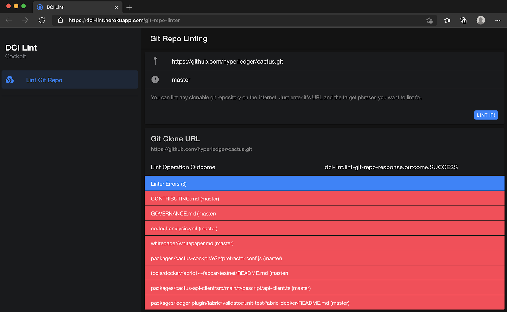
Task: Open browser collections
Action: pyautogui.click(x=464, y=20)
